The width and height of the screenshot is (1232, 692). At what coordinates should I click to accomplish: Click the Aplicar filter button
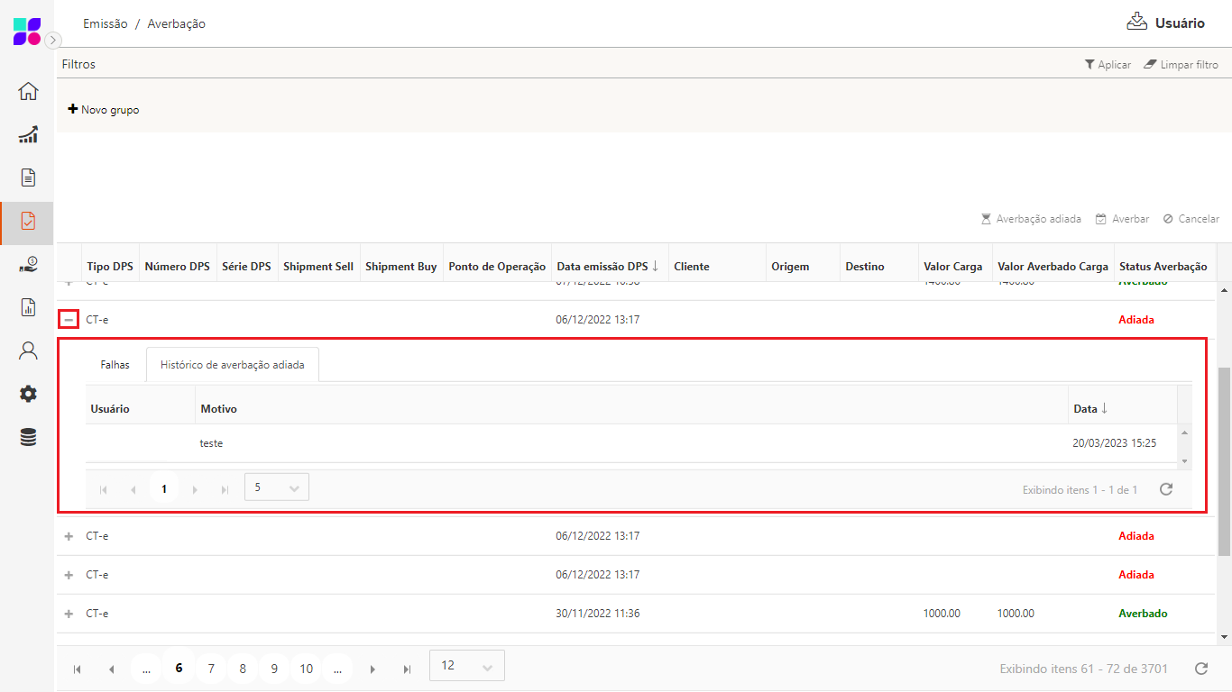[x=1108, y=65]
